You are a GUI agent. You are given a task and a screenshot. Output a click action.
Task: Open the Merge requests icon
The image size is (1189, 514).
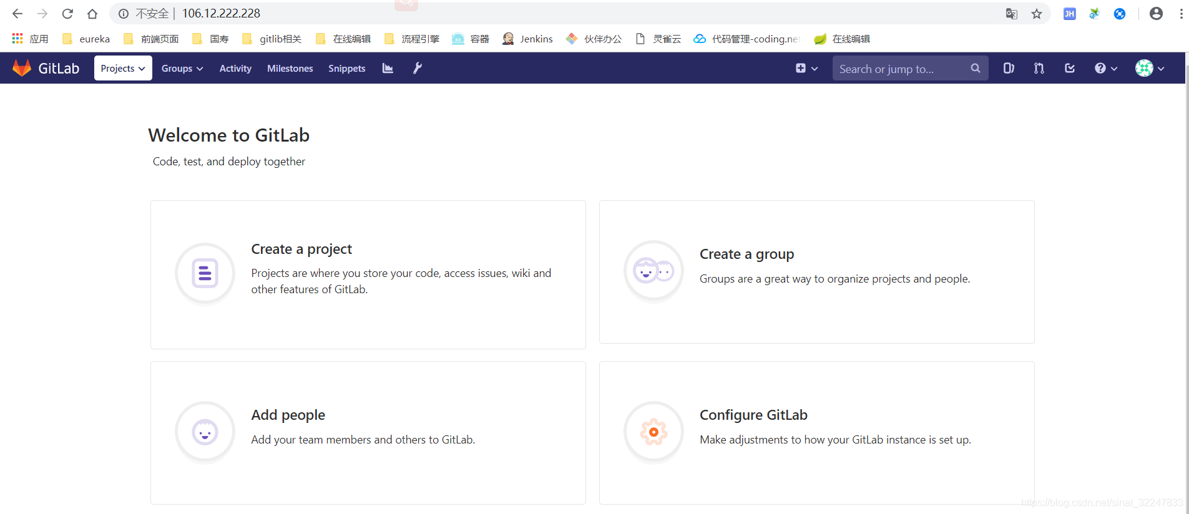click(x=1039, y=68)
